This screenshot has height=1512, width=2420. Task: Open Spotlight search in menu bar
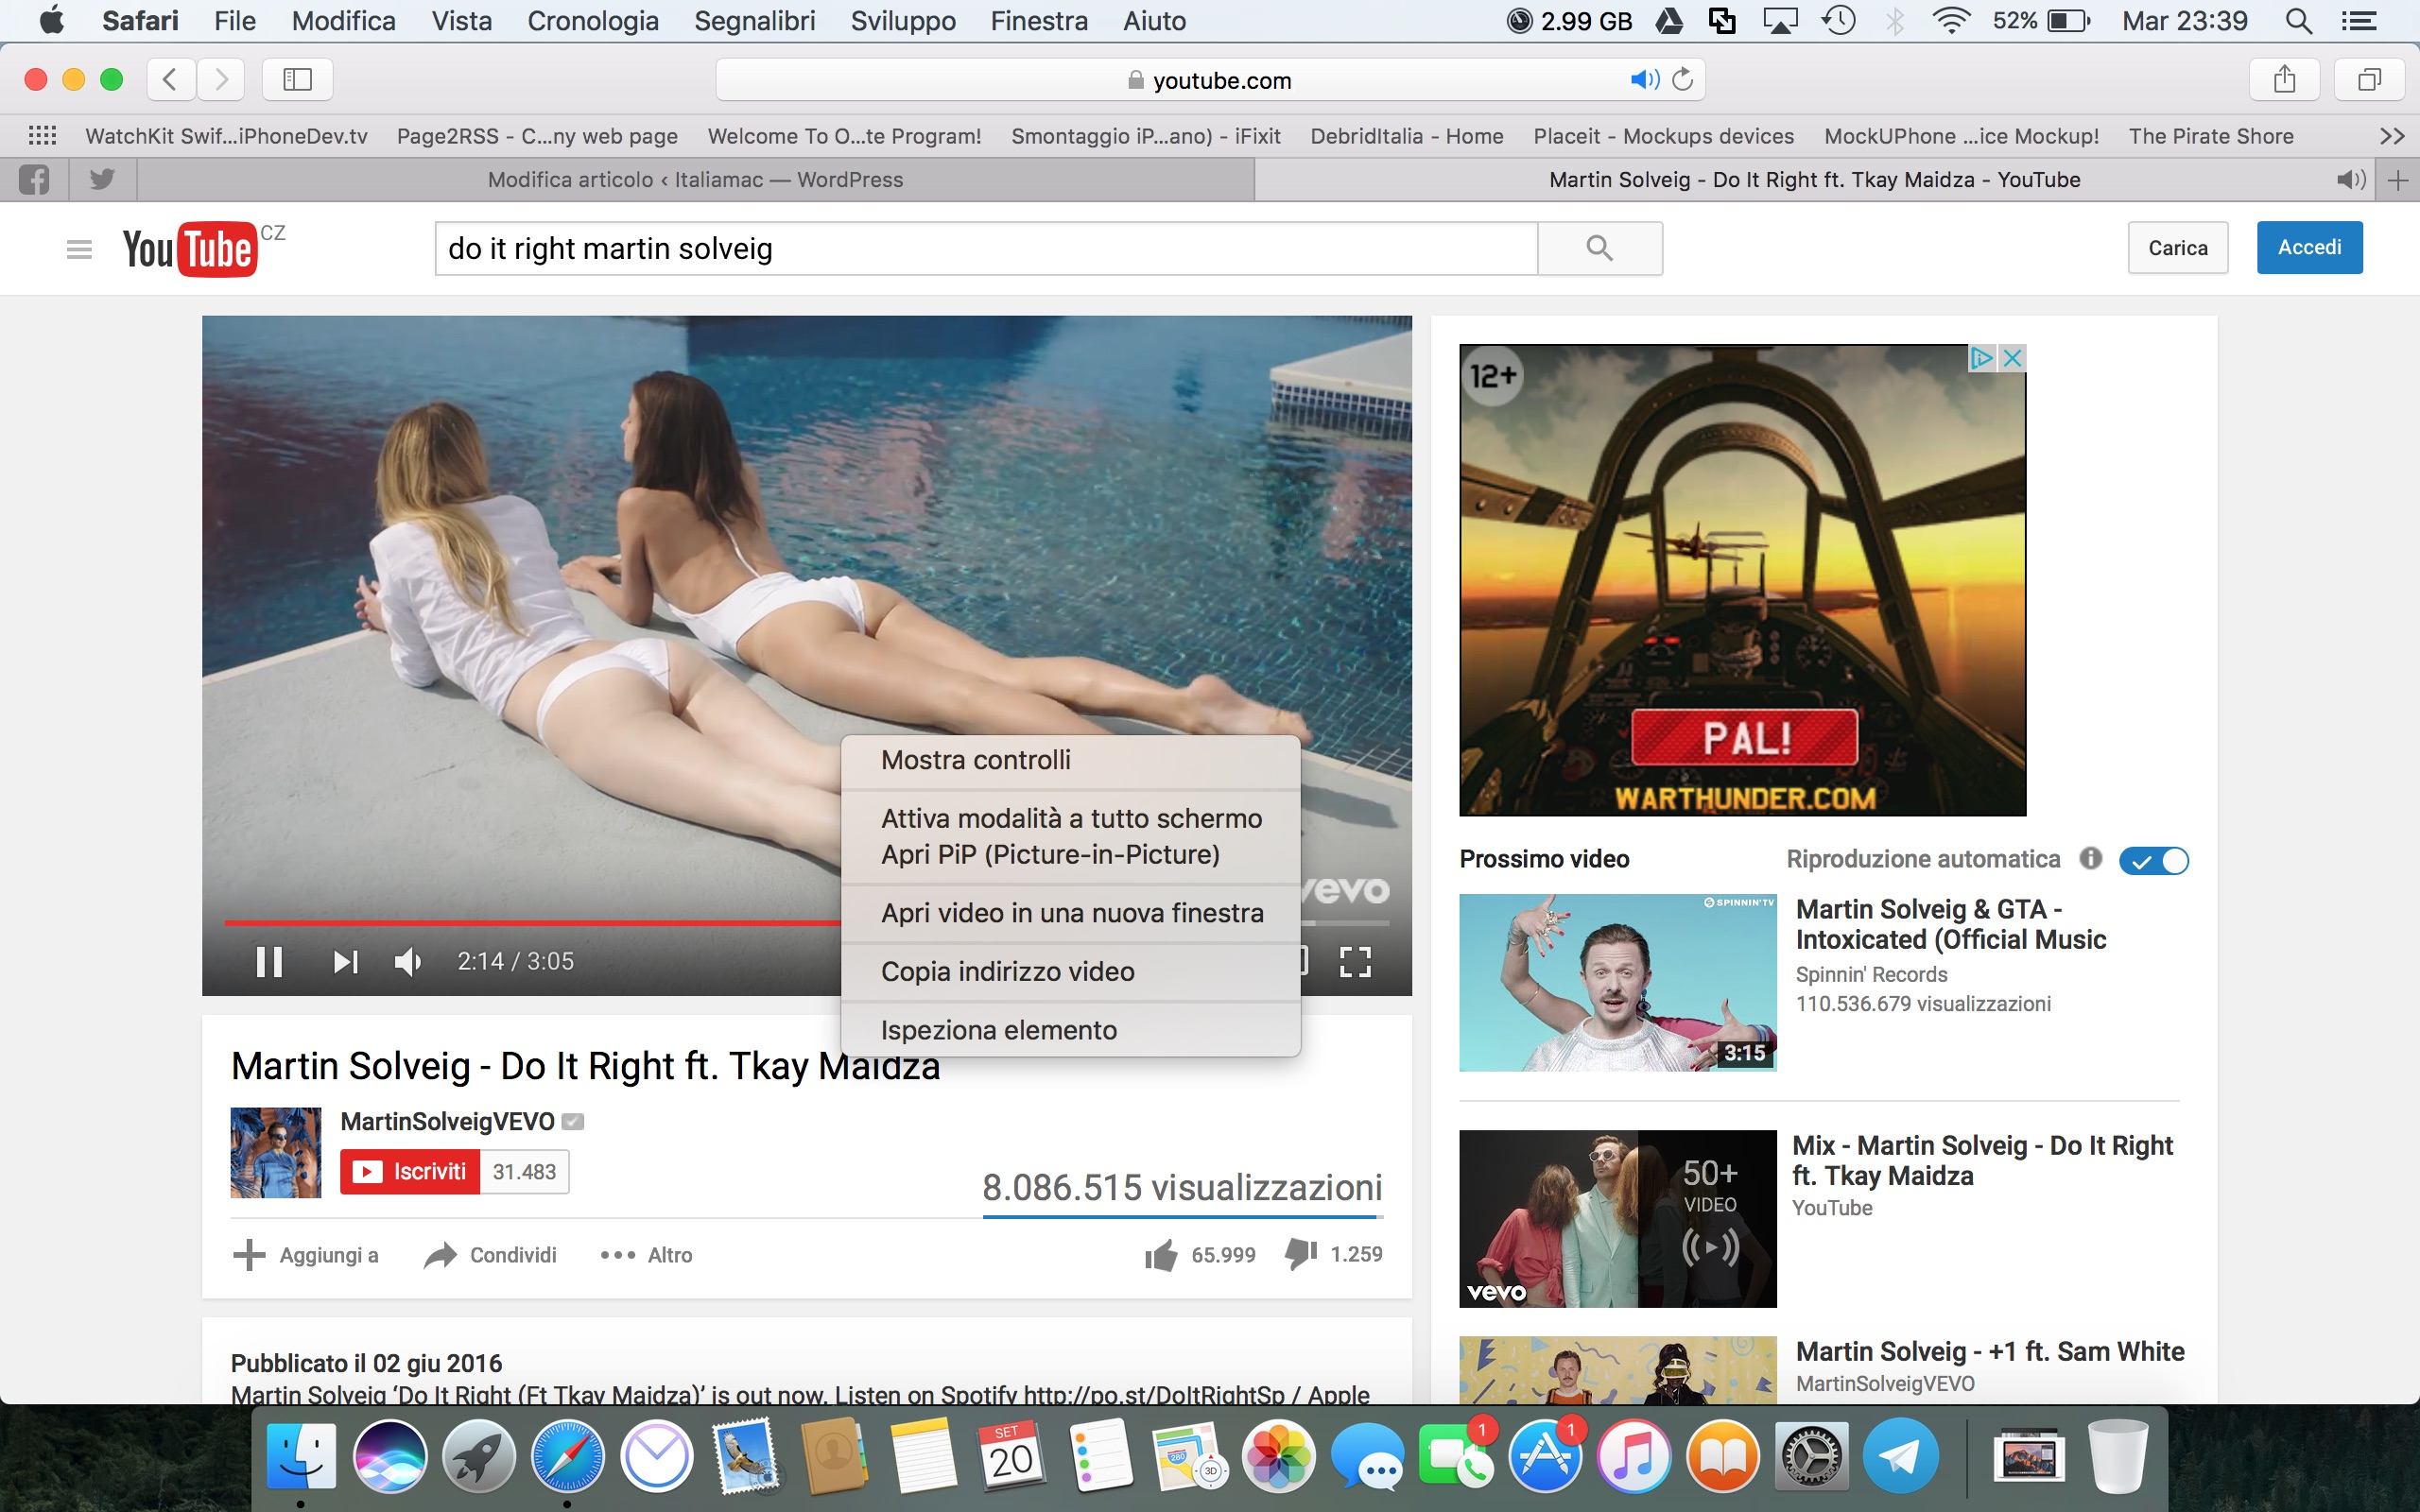point(2299,21)
